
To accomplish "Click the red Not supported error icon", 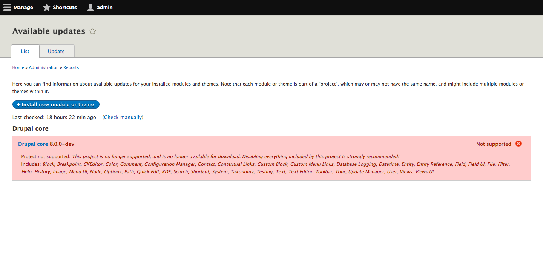I will pyautogui.click(x=518, y=144).
